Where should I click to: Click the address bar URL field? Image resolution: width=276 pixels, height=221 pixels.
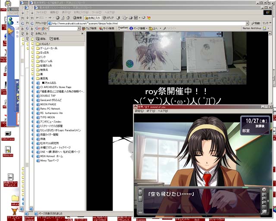pyautogui.click(x=147, y=23)
